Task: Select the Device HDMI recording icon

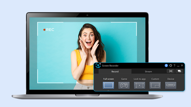Action: coord(171,85)
